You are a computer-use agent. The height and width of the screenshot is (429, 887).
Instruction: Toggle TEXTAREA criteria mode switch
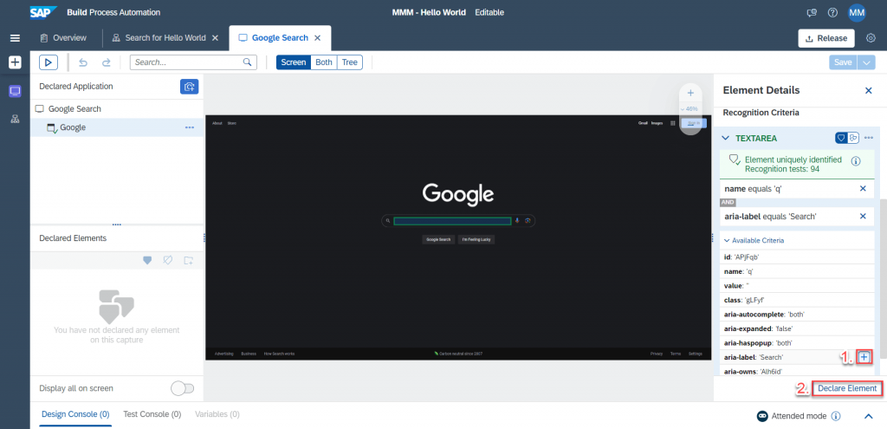coord(847,138)
